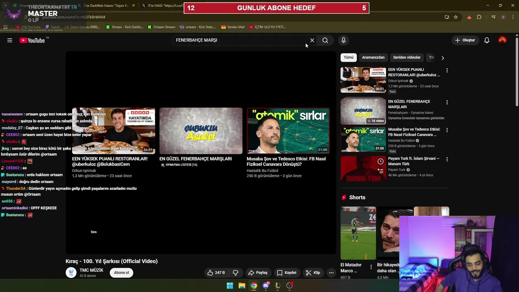Open the YouTube hamburger guide menu
The image size is (519, 292).
coord(10,40)
